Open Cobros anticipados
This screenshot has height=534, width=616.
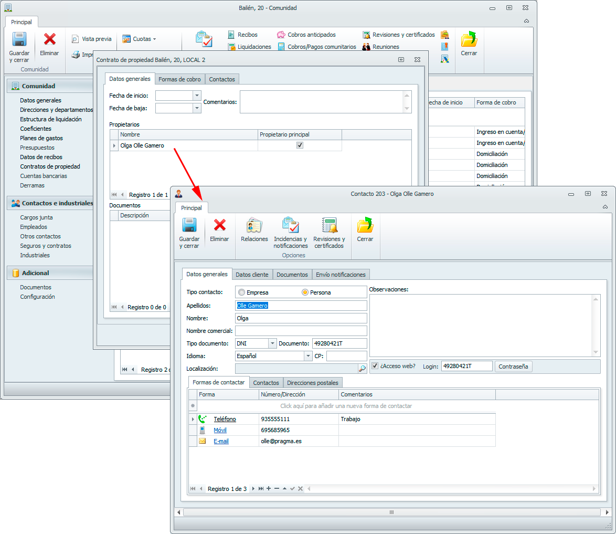pyautogui.click(x=306, y=35)
